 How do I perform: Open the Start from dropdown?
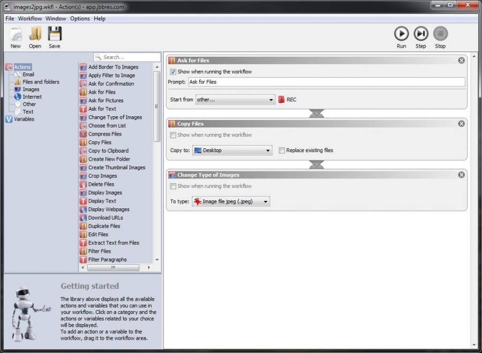coord(235,100)
